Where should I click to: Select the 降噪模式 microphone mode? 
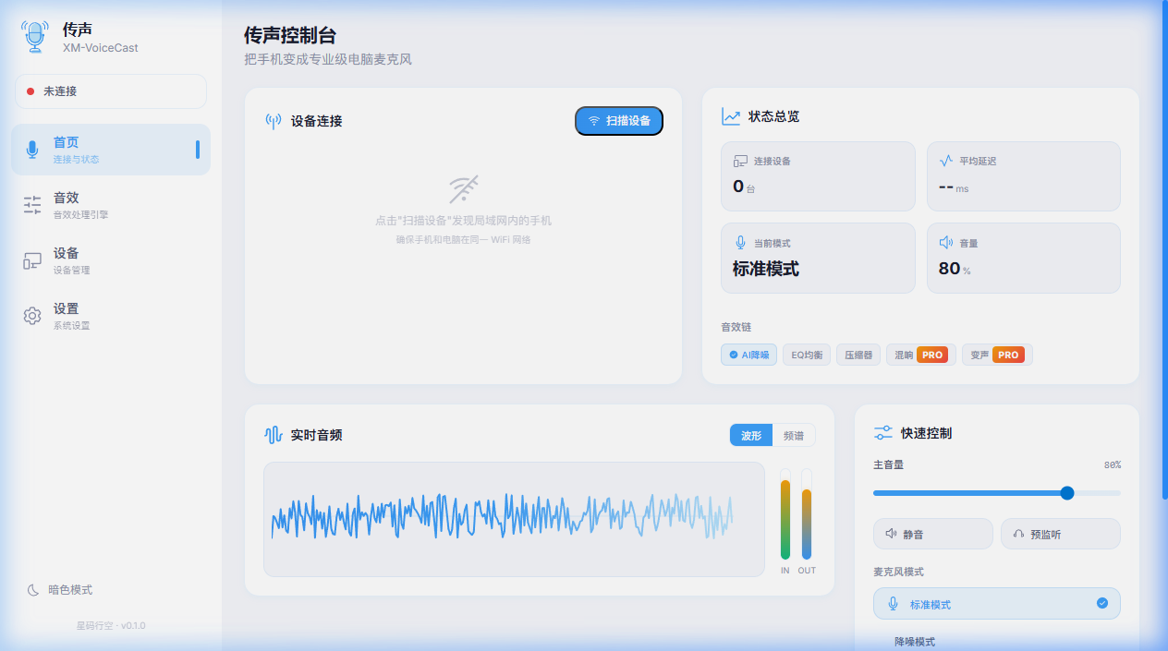[997, 641]
